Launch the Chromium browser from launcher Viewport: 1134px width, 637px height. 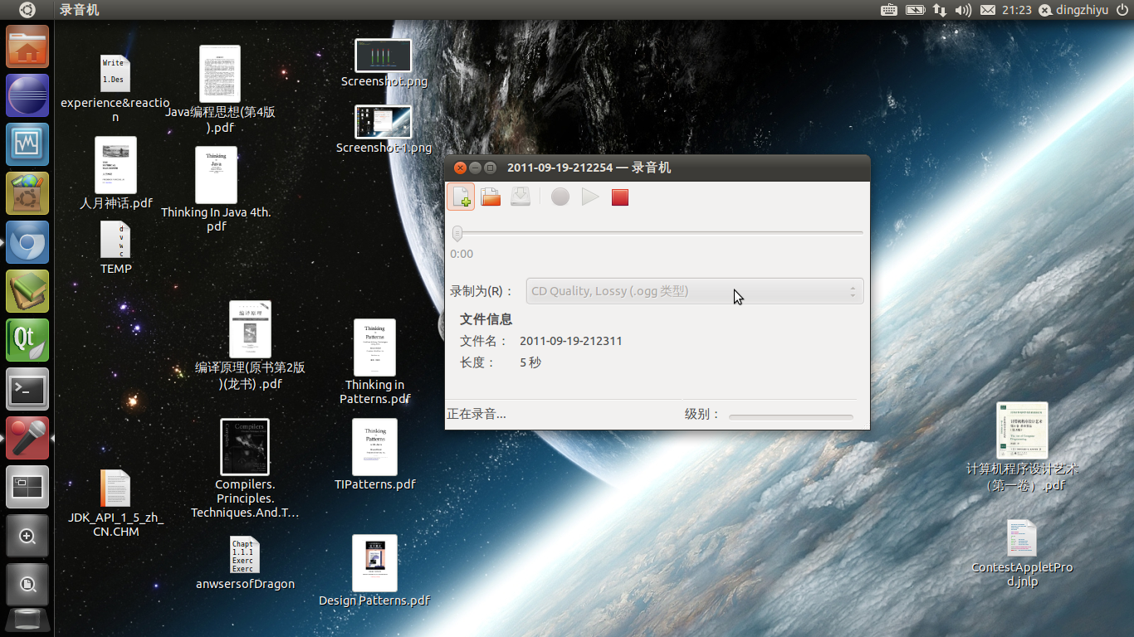(x=27, y=242)
